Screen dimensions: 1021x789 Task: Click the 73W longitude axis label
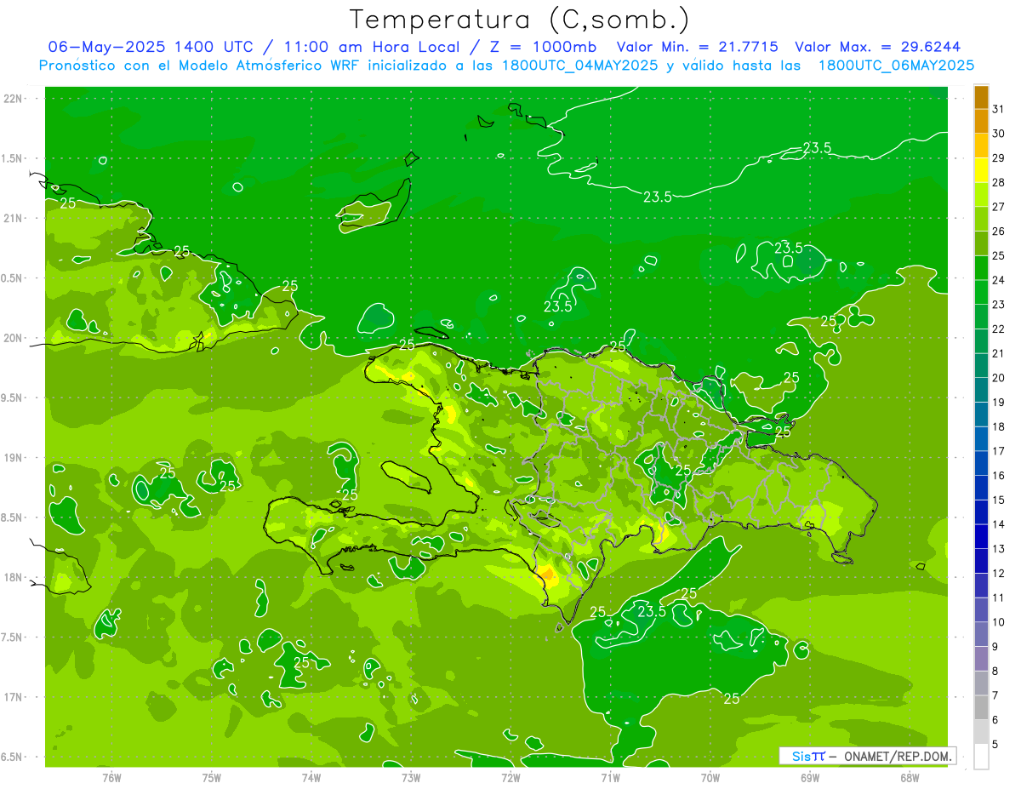(411, 777)
